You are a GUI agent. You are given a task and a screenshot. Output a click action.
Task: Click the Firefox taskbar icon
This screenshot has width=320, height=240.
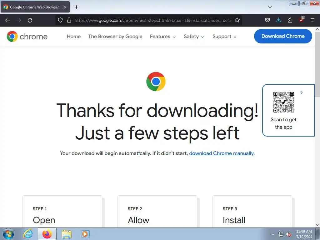click(x=47, y=234)
